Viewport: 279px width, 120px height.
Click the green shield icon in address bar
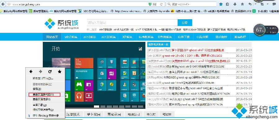(x=150, y=4)
